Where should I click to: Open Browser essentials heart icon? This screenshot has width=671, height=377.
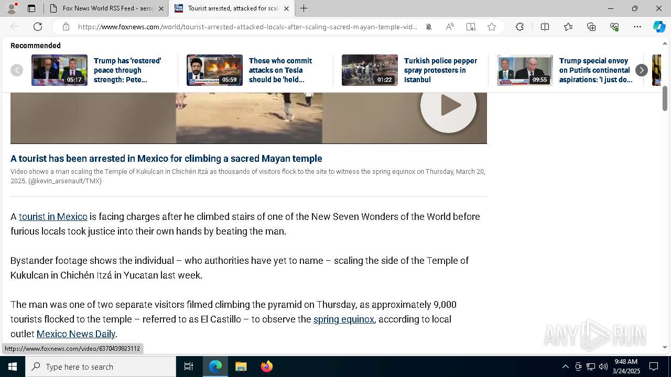pos(614,27)
